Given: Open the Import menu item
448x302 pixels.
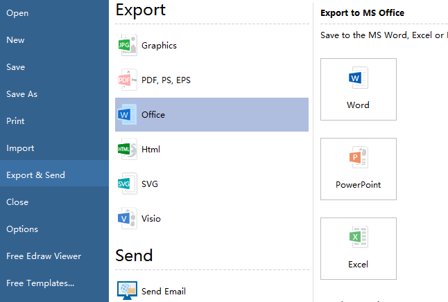Looking at the screenshot, I should click(20, 148).
